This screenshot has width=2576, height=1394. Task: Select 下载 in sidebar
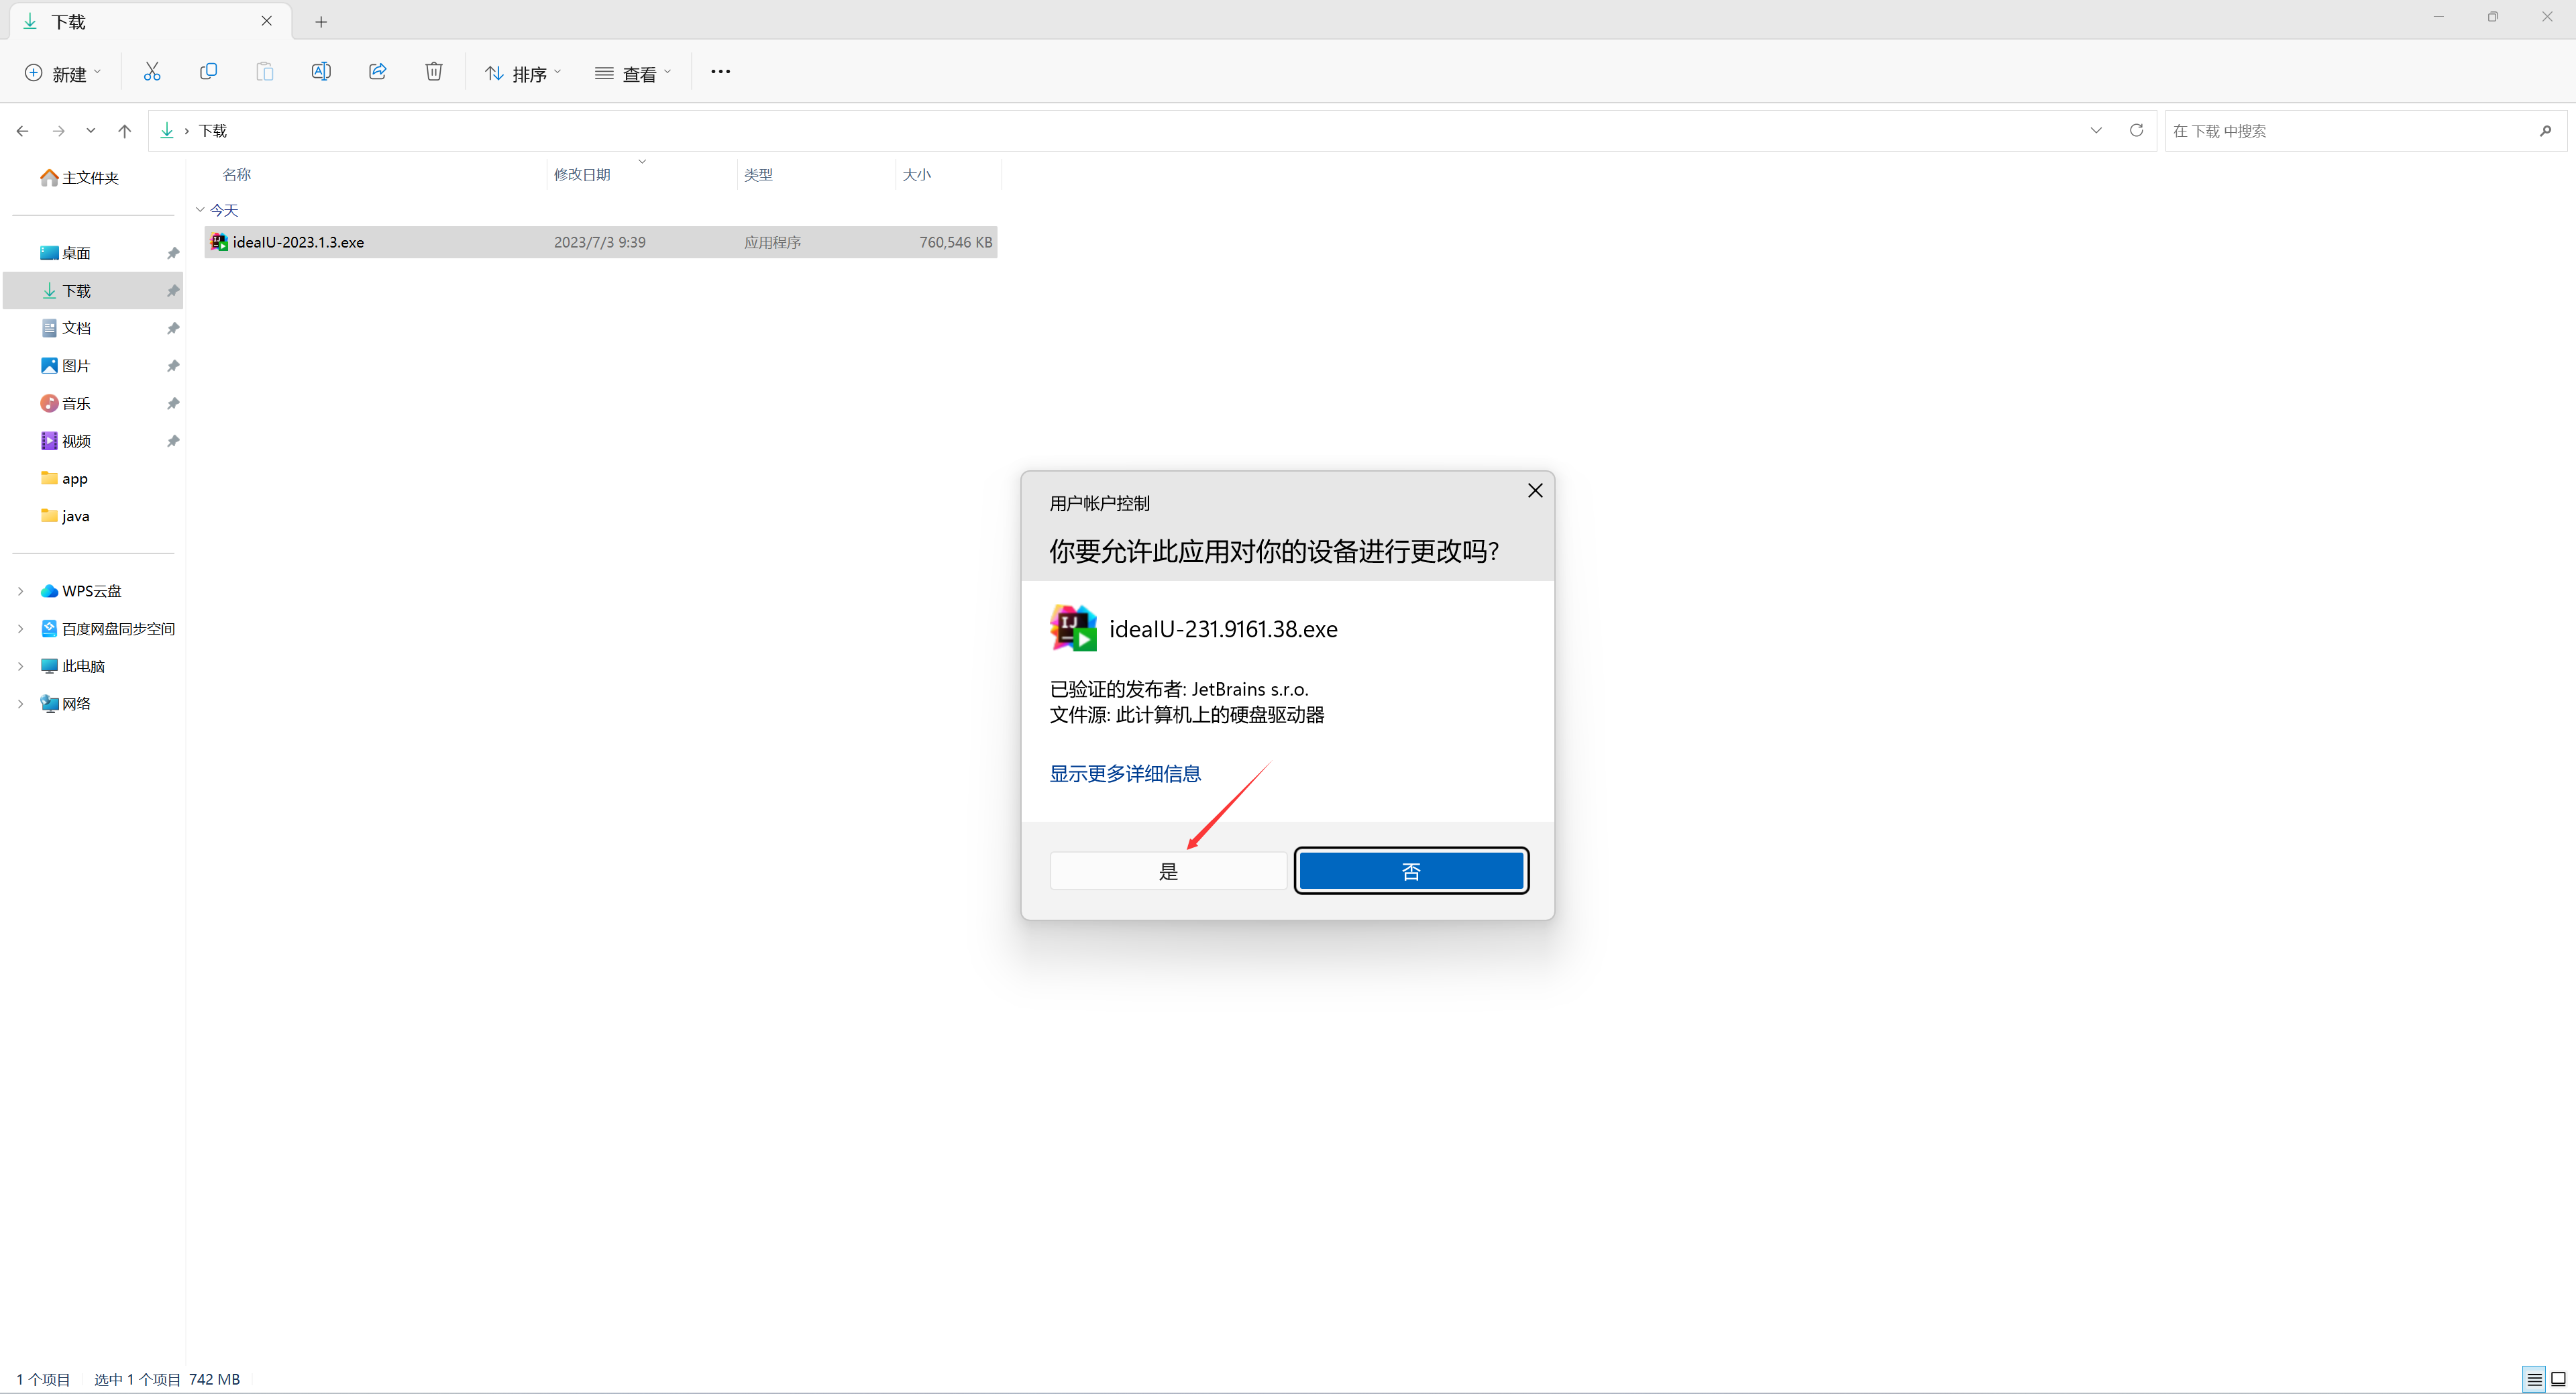[x=93, y=291]
